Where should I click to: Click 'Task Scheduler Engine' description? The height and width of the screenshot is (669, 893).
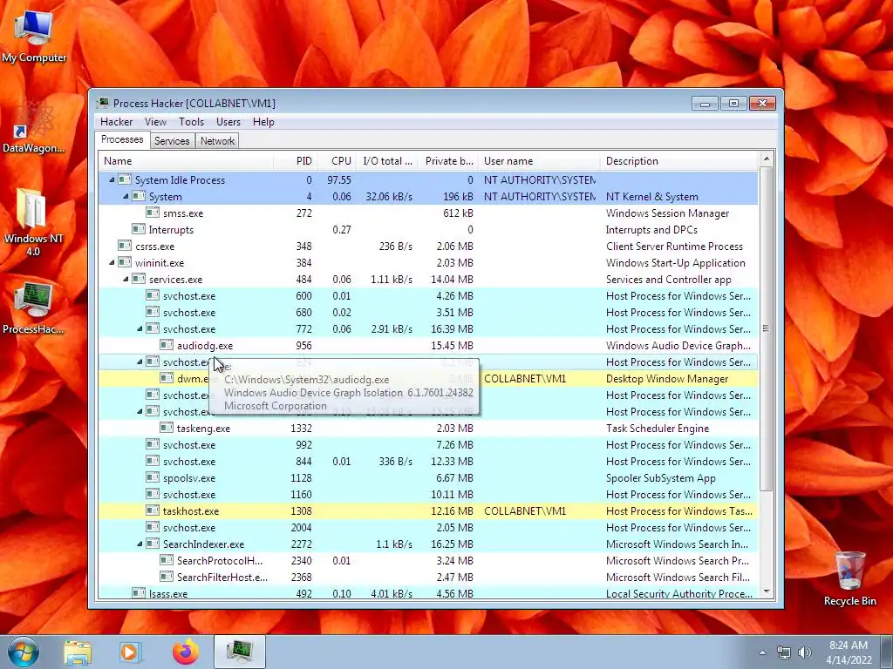click(x=658, y=429)
